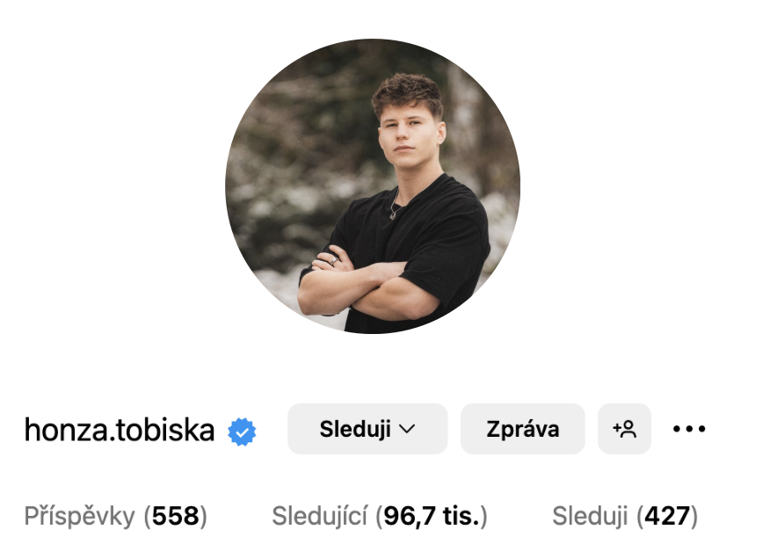Select the honza.tobiska username text
The height and width of the screenshot is (559, 770).
pyautogui.click(x=120, y=430)
